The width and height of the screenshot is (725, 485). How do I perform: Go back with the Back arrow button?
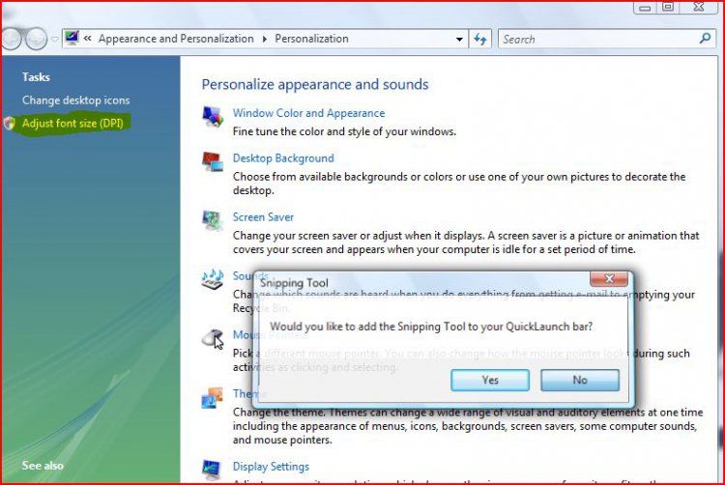[11, 39]
